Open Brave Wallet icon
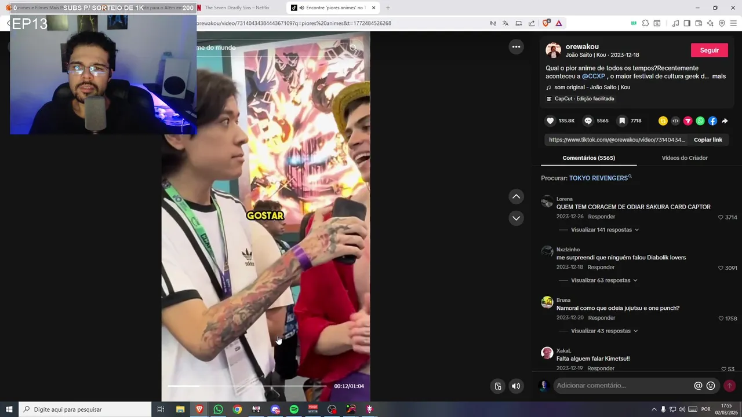Screen dimensions: 742x417 tap(699, 23)
